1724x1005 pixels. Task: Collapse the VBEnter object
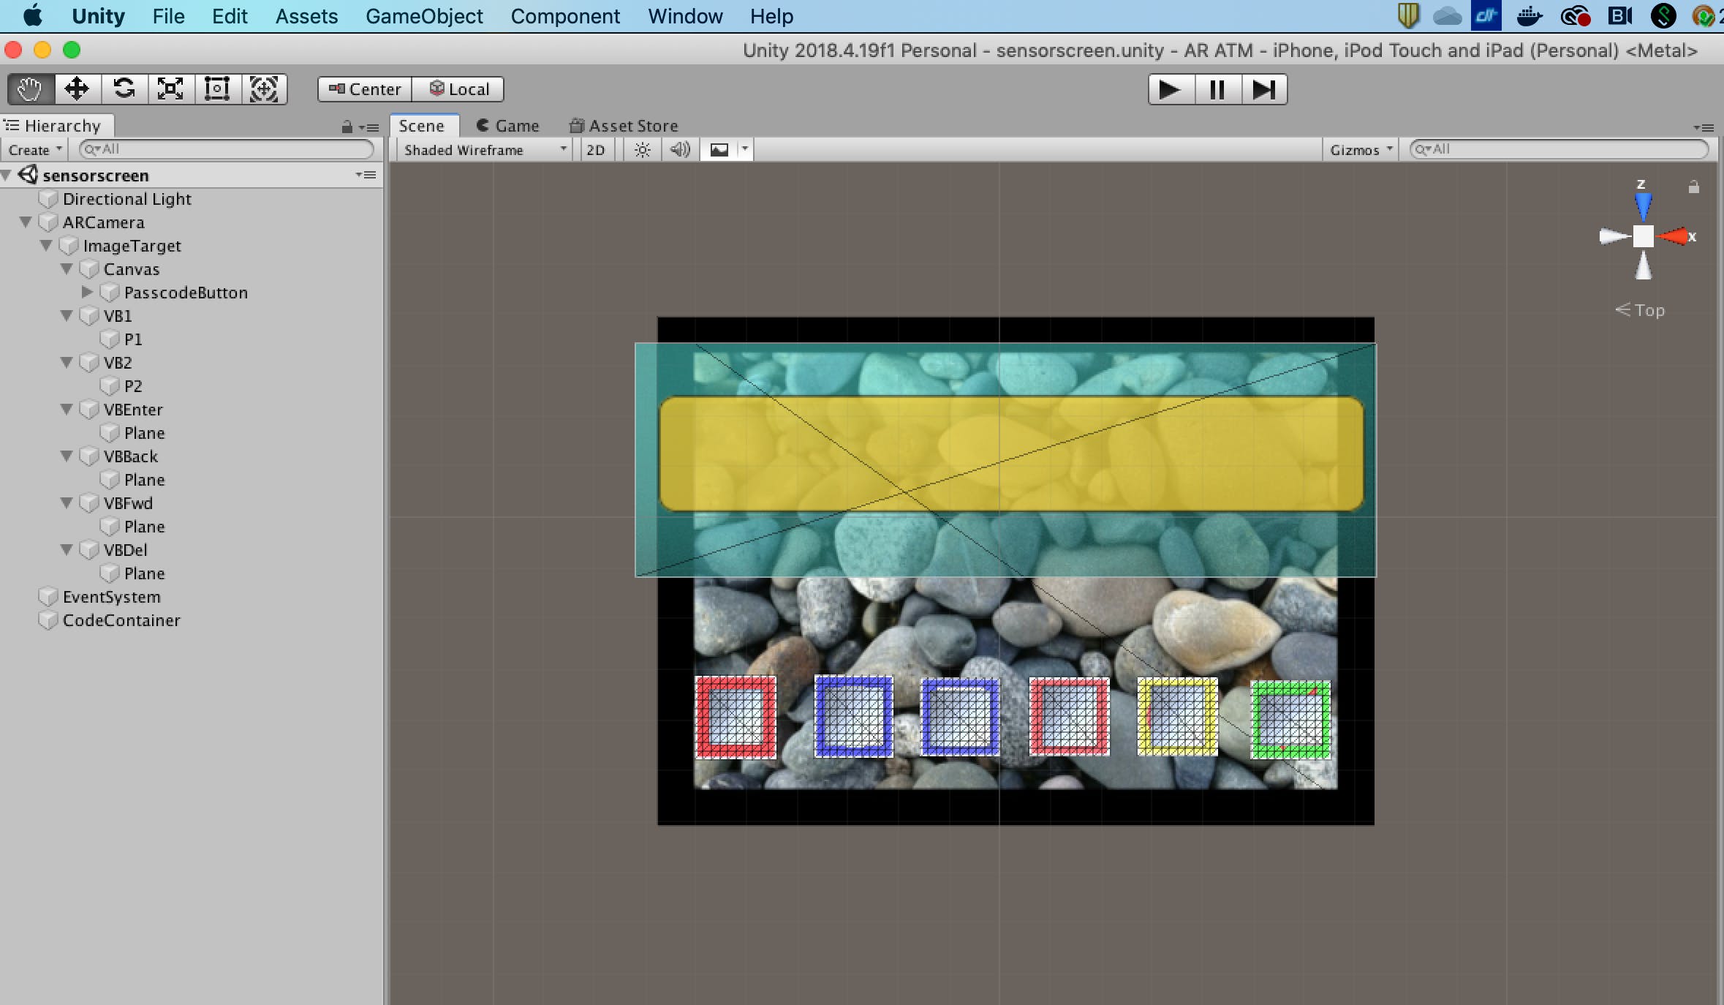pyautogui.click(x=67, y=409)
